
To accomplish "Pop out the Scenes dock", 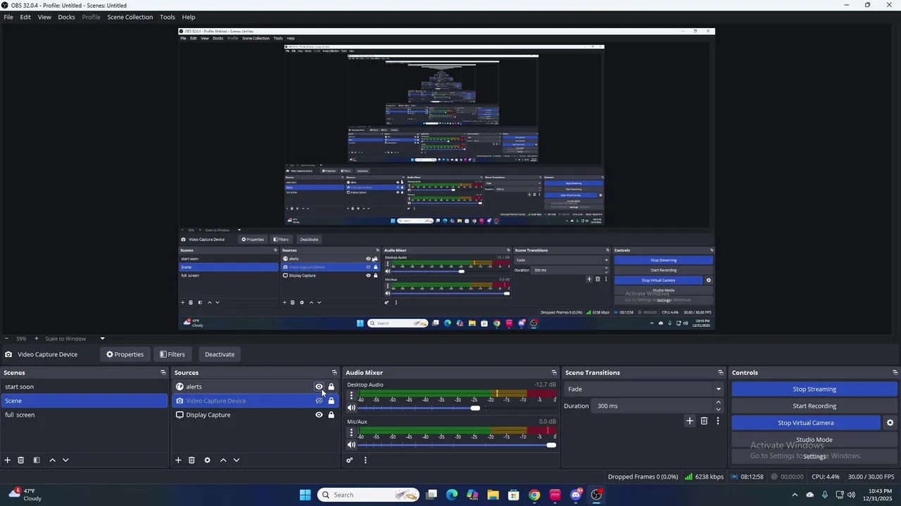I will click(163, 372).
